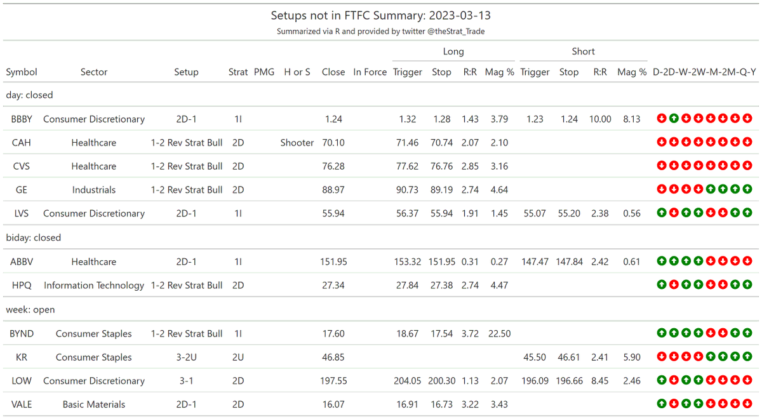Click the Long group header
This screenshot has height=419, width=762.
coord(453,51)
